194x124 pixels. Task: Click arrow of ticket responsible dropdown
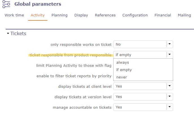point(169,55)
